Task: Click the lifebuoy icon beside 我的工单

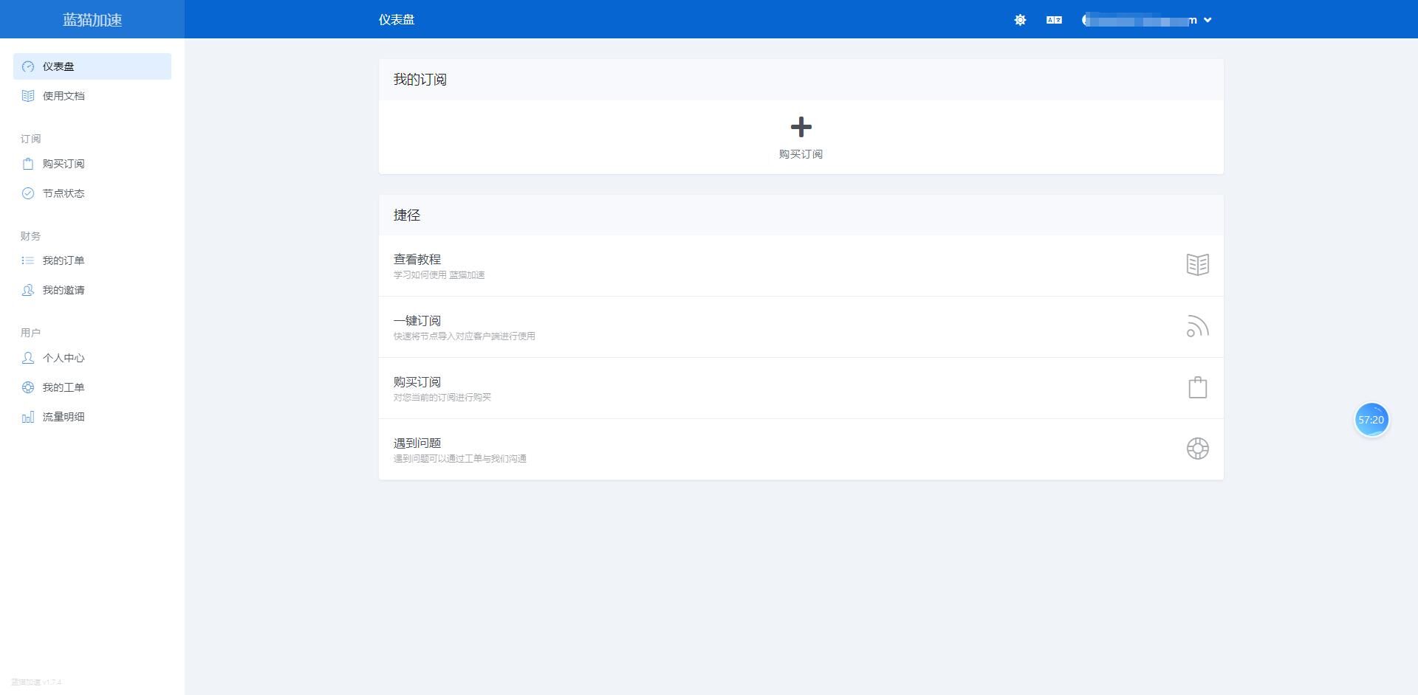Action: (x=28, y=387)
